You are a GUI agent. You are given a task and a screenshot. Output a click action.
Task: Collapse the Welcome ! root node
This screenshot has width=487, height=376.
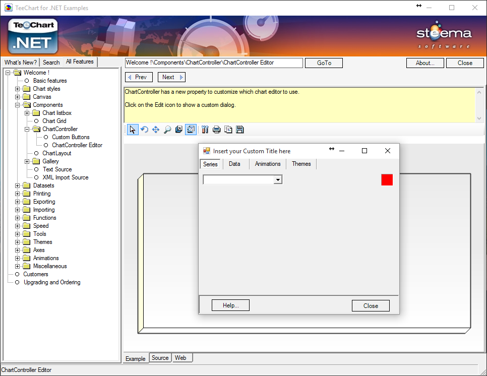(x=8, y=73)
